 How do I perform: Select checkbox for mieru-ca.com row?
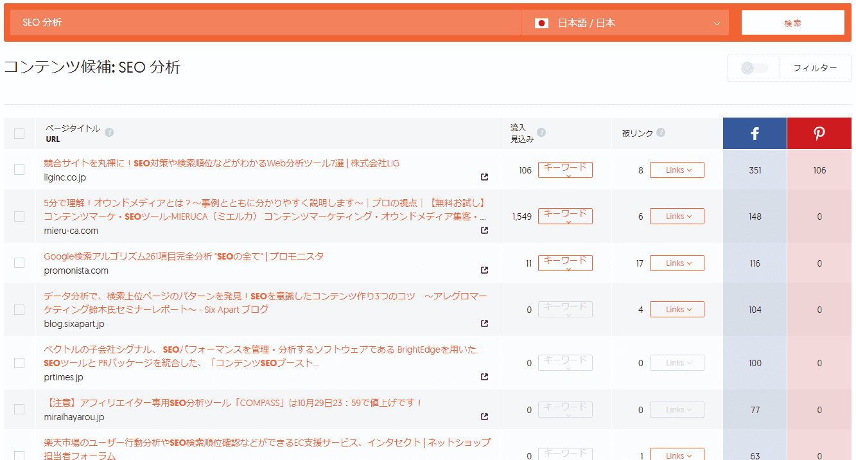19,217
